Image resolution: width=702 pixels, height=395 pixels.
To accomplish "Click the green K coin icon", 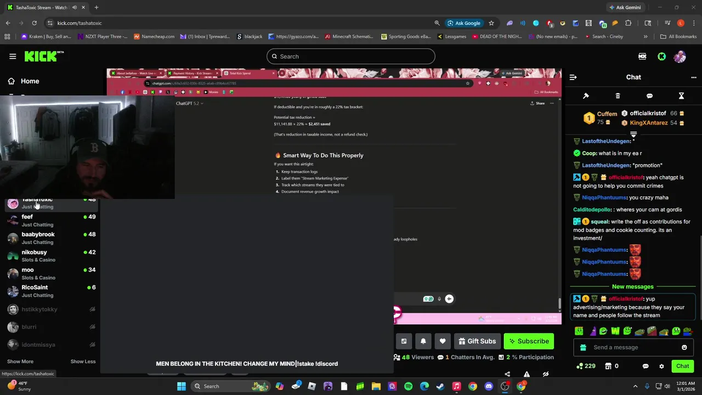I will (662, 57).
